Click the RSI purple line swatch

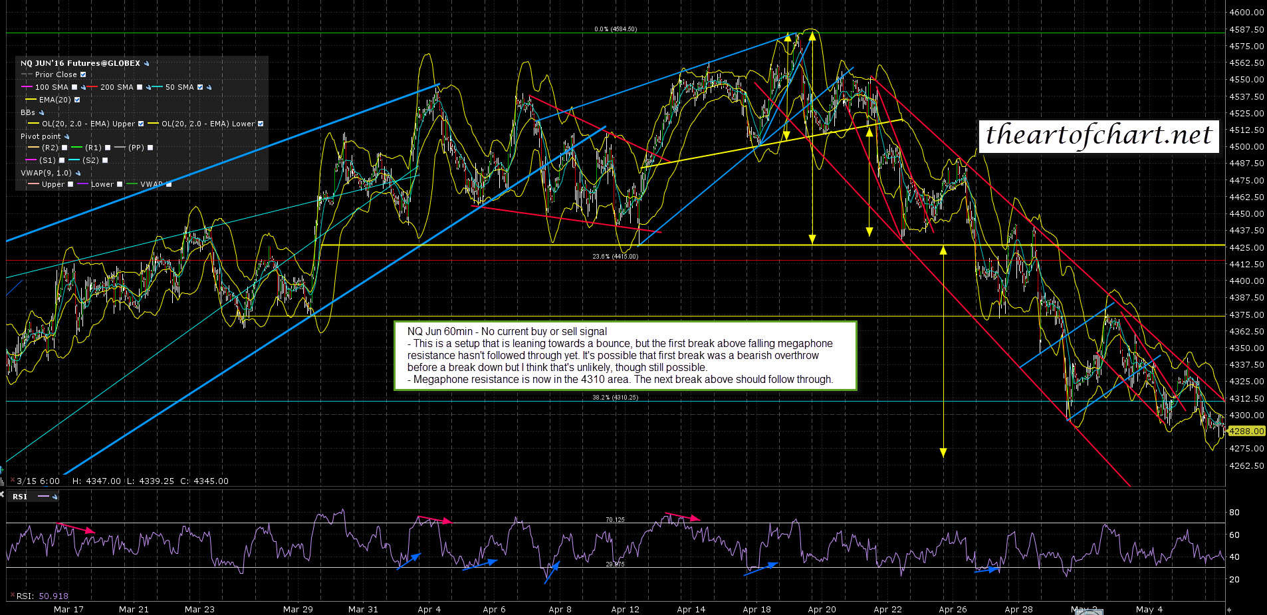43,497
